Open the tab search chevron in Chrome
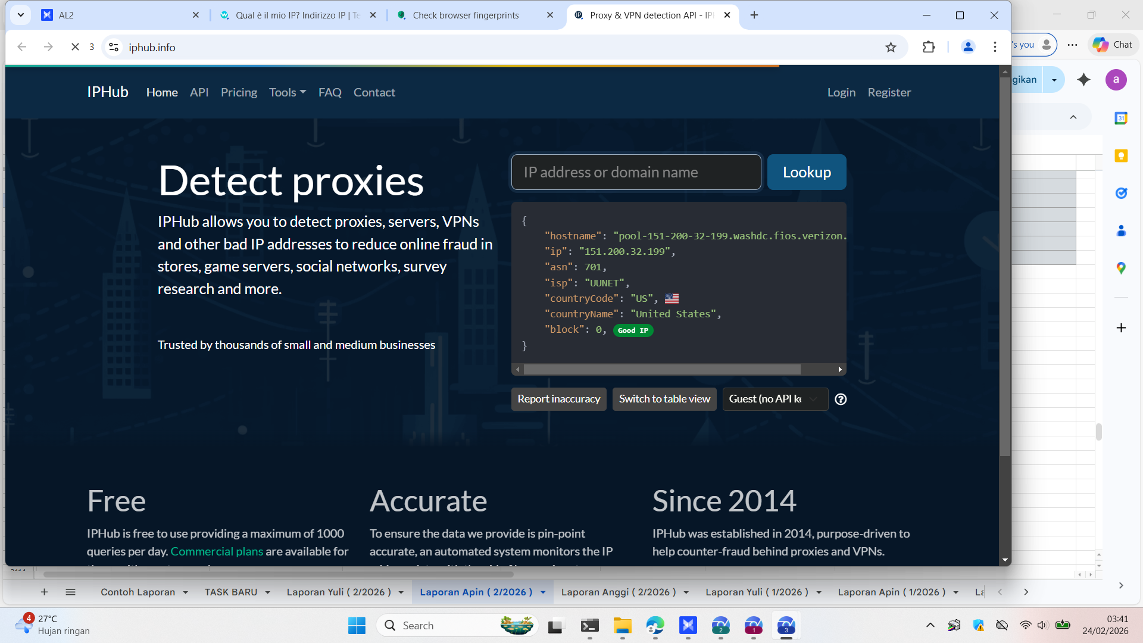This screenshot has height=643, width=1143. point(21,15)
